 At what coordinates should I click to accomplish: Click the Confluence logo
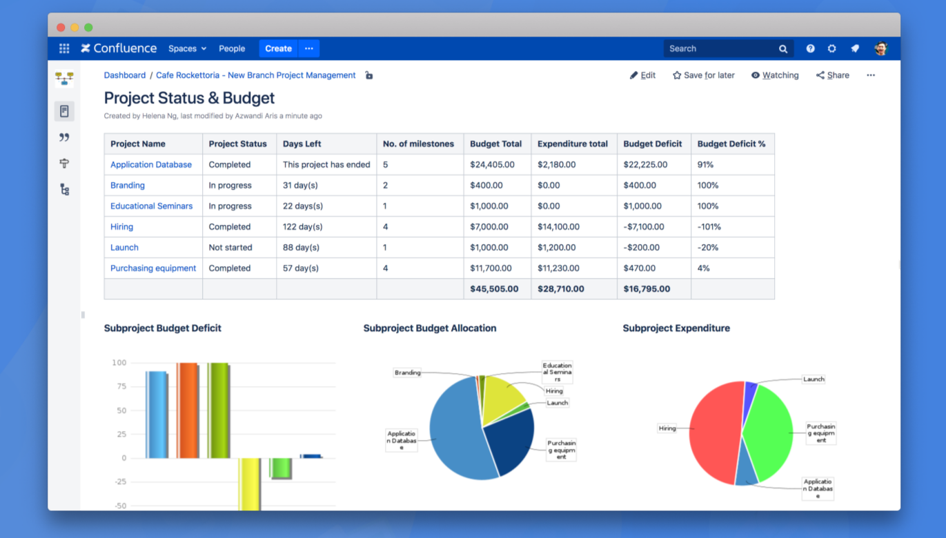[119, 48]
